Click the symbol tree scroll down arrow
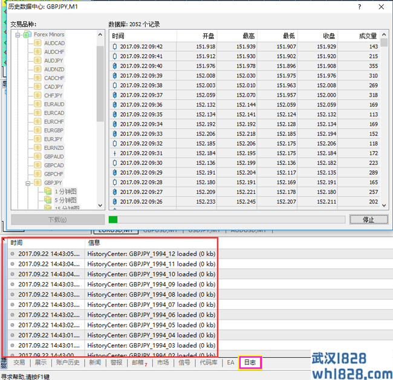 click(x=100, y=205)
